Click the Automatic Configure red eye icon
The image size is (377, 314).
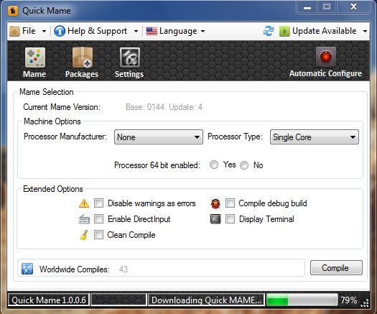326,57
